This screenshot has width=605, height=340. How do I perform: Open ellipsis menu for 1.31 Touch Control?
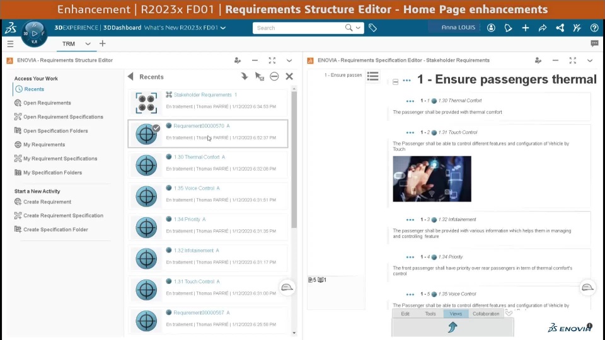410,133
